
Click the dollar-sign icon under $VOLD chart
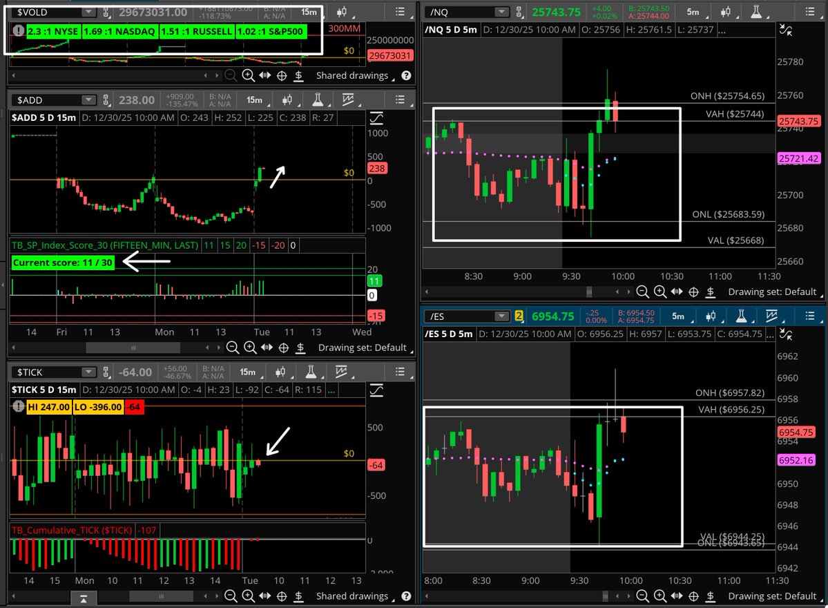pyautogui.click(x=298, y=75)
